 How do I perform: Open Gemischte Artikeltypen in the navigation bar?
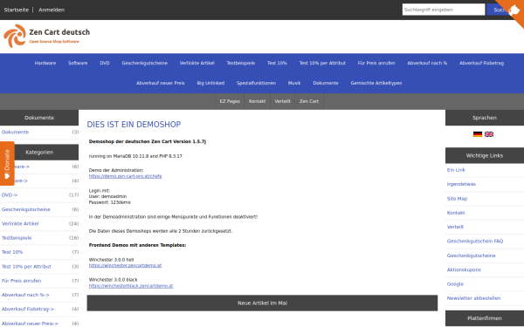(x=376, y=83)
